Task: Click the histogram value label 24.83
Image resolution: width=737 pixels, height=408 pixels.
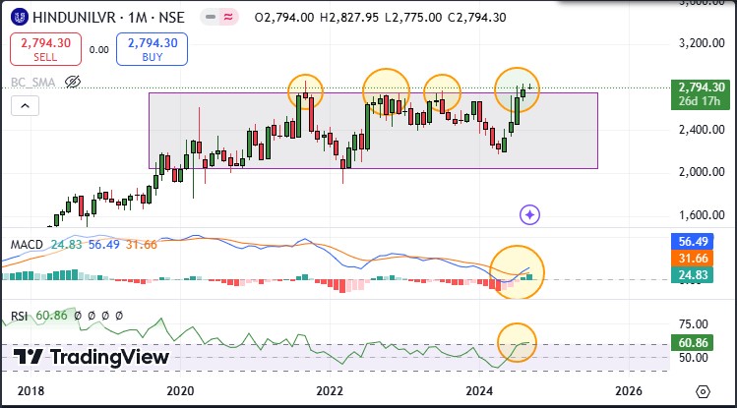Action: [693, 274]
